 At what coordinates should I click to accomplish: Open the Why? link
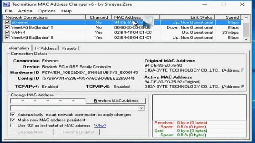[x=100, y=126]
